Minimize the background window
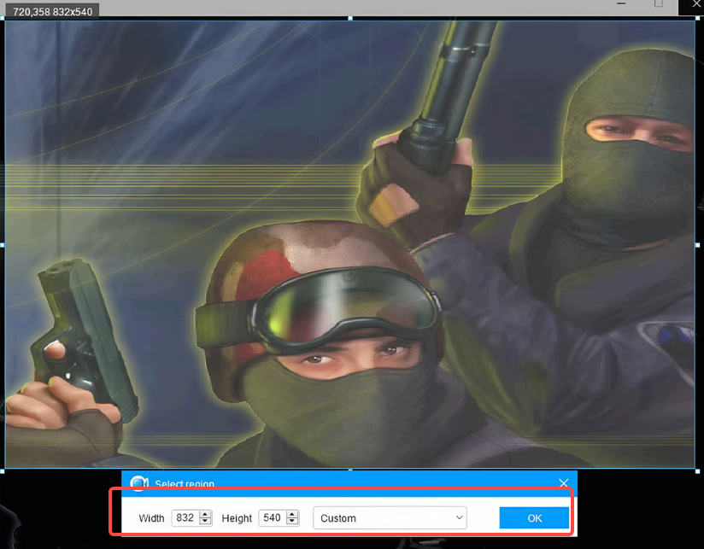The image size is (704, 549). point(621,3)
